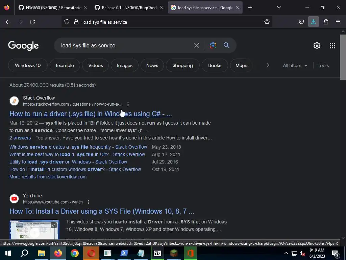Viewport: 346px width, 260px height.
Task: Open Google apps grid
Action: 332,46
